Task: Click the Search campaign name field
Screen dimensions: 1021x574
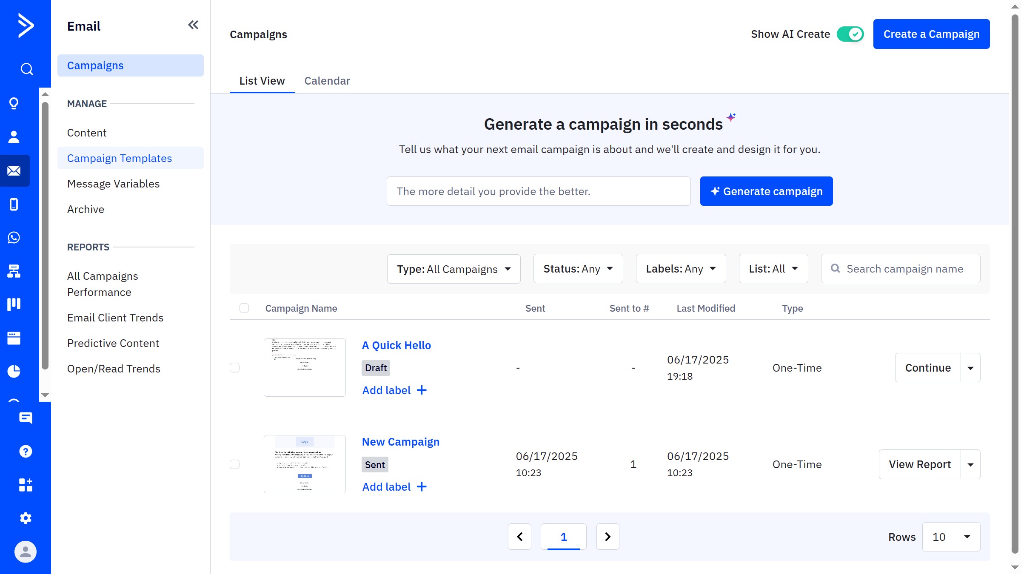Action: pyautogui.click(x=904, y=269)
